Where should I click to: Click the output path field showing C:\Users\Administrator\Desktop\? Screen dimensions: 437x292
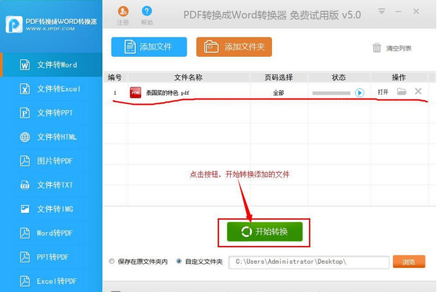pos(309,262)
